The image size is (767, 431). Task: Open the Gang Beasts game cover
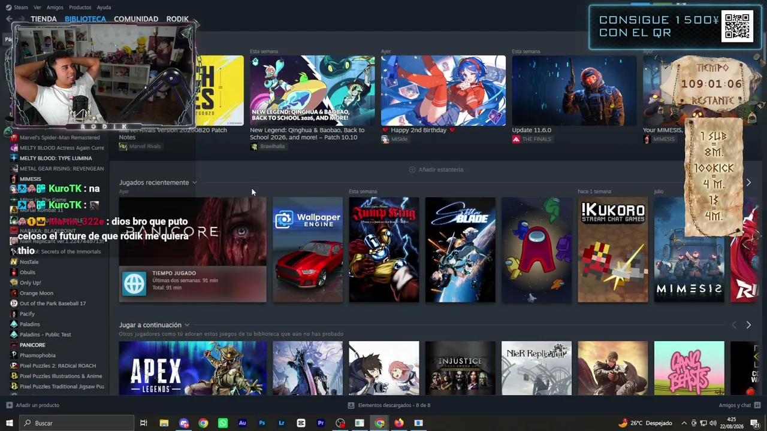pyautogui.click(x=689, y=368)
